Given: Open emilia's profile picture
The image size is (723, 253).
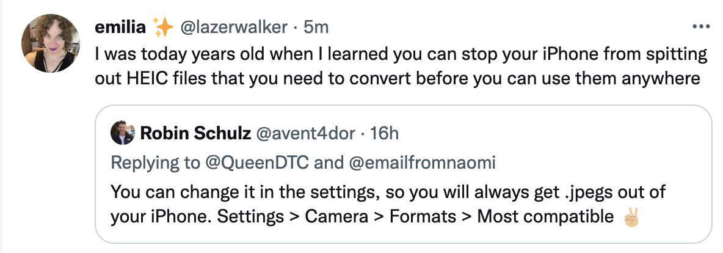Looking at the screenshot, I should [x=51, y=43].
